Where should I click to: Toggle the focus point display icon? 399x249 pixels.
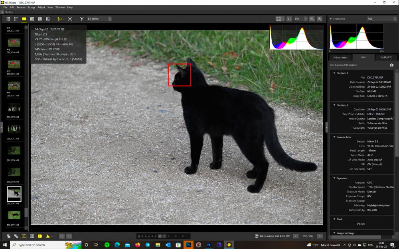pos(24,236)
